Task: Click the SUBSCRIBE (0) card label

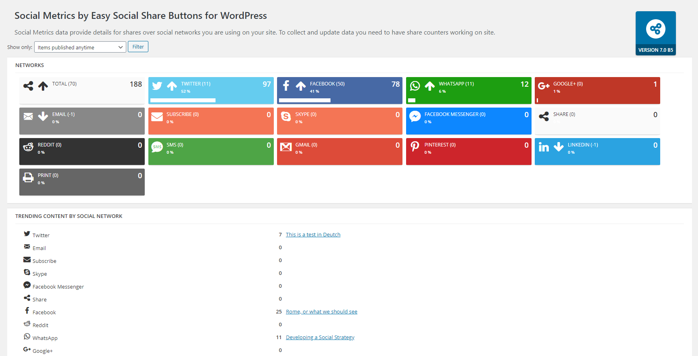Action: [183, 114]
